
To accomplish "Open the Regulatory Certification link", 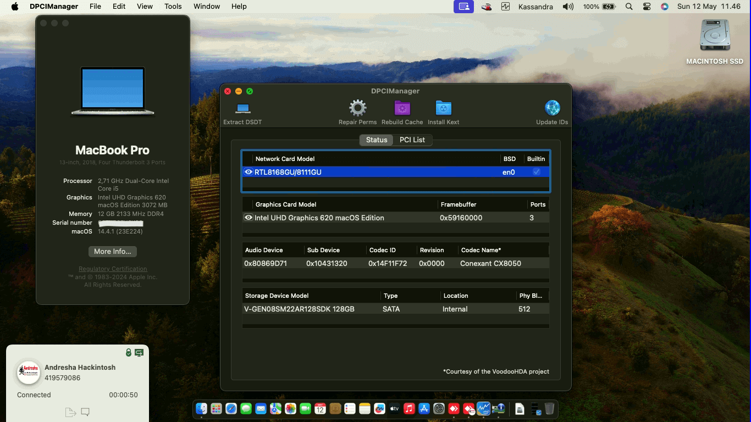I will [x=113, y=269].
